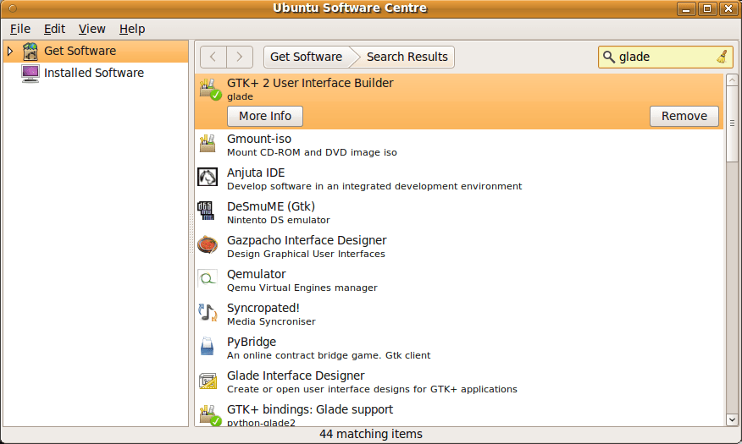
Task: Select the PyBridge entry title
Action: [252, 342]
